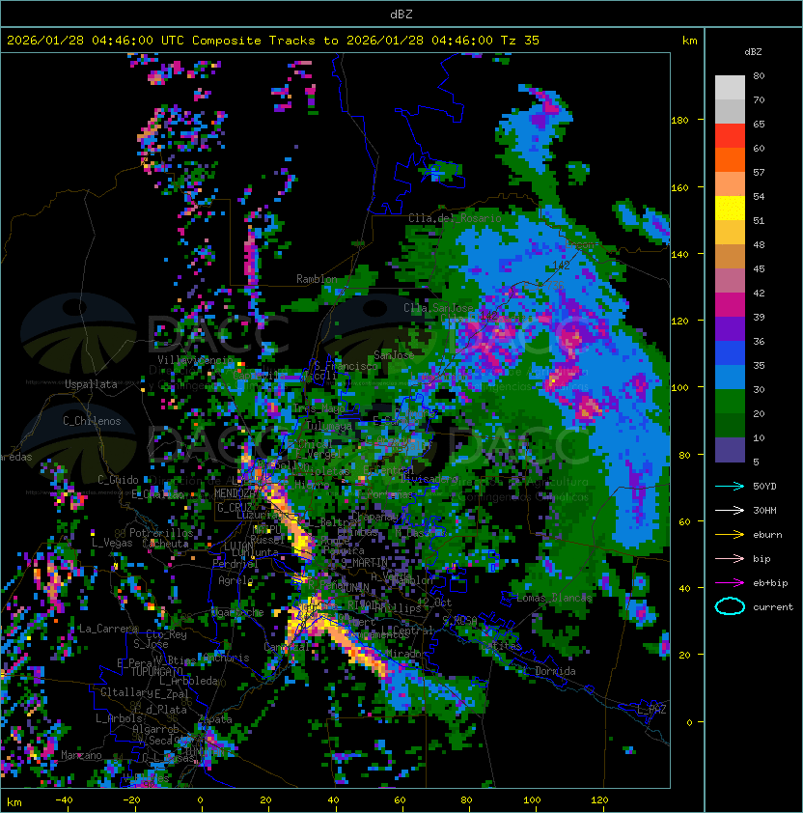Click the '57' value on dBZ scale

pos(759,172)
